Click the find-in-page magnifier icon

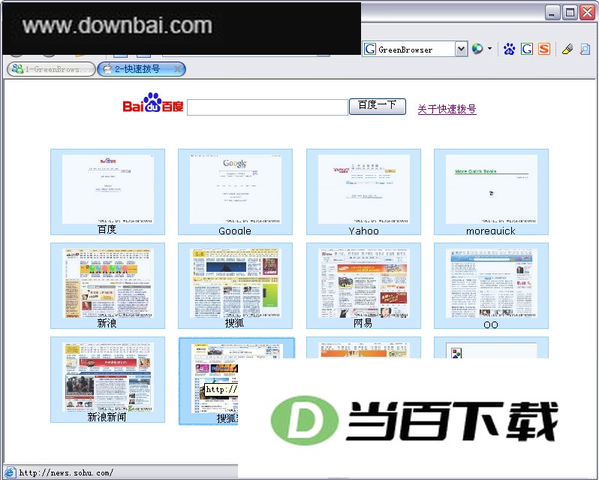585,49
